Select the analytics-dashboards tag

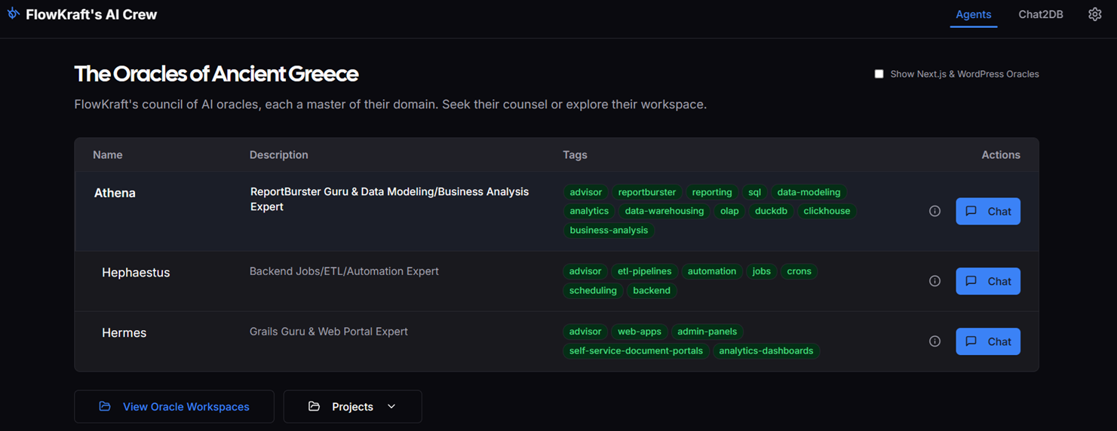766,351
